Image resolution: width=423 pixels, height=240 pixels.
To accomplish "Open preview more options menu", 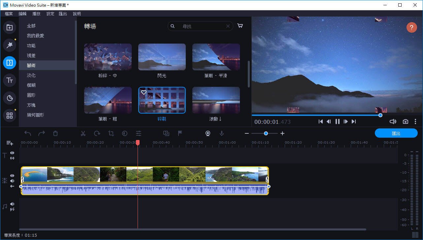I will pos(415,121).
